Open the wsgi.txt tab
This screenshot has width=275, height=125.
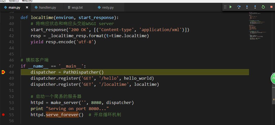(x=75, y=8)
